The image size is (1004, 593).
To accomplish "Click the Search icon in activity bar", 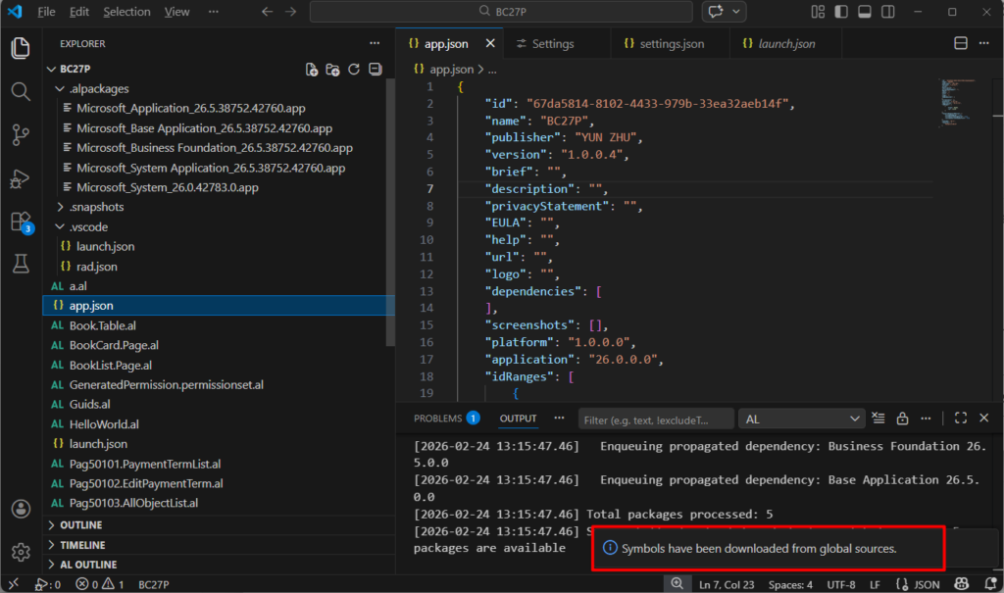I will pos(21,92).
